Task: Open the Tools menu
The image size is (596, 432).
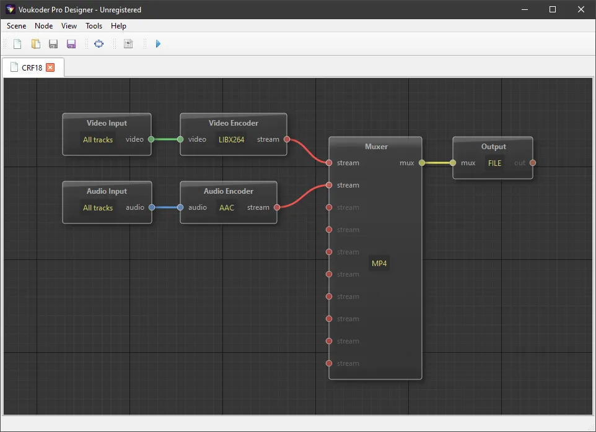Action: coord(94,26)
